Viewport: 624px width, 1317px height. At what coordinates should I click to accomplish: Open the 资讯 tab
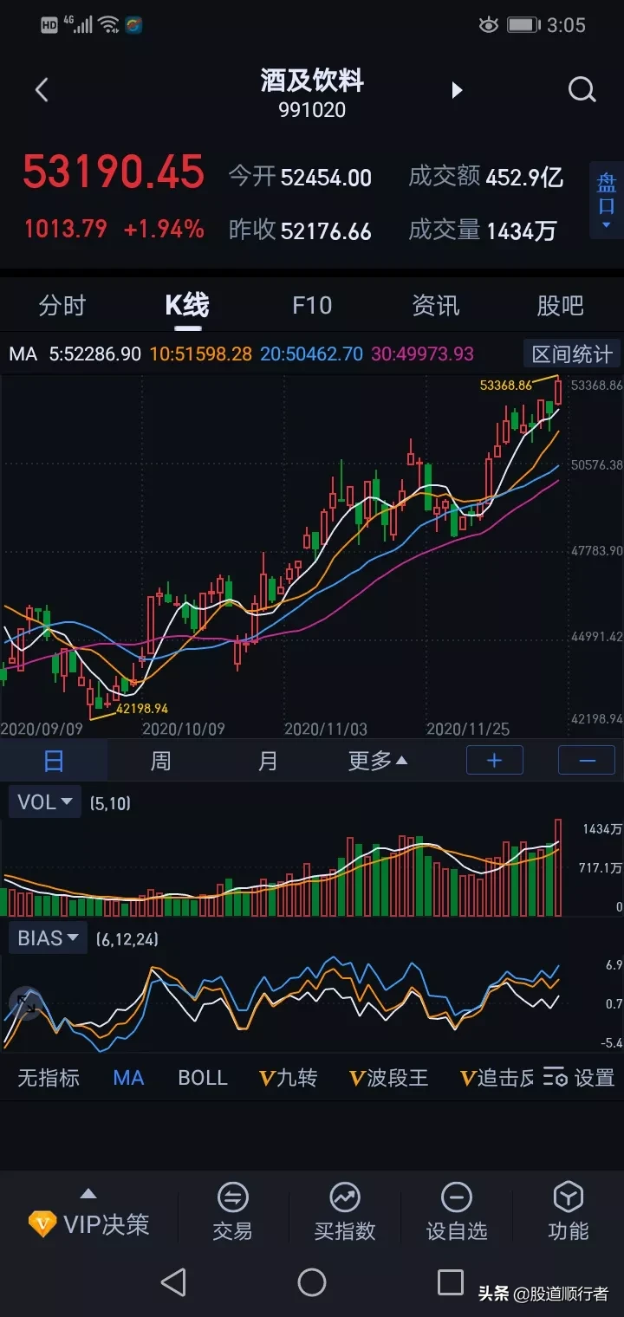pos(436,306)
